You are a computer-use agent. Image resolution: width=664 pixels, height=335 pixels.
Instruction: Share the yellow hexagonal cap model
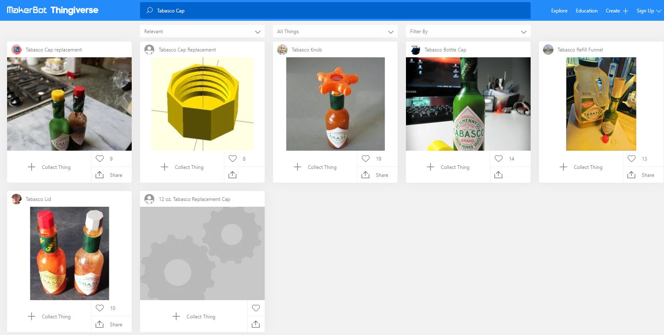pos(233,175)
